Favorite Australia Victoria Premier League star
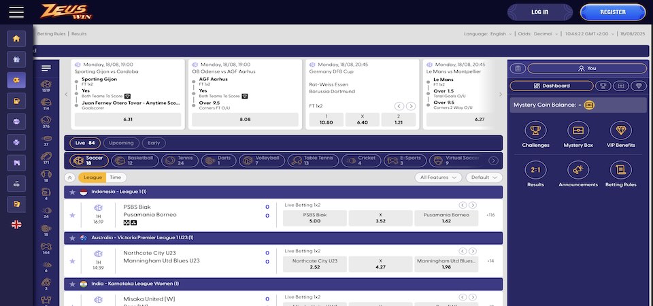The width and height of the screenshot is (653, 306). 72,238
